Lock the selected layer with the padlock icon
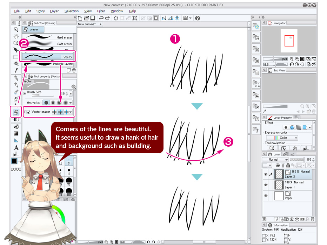Image resolution: width=327 pixels, height=245 pixels. [x=288, y=165]
